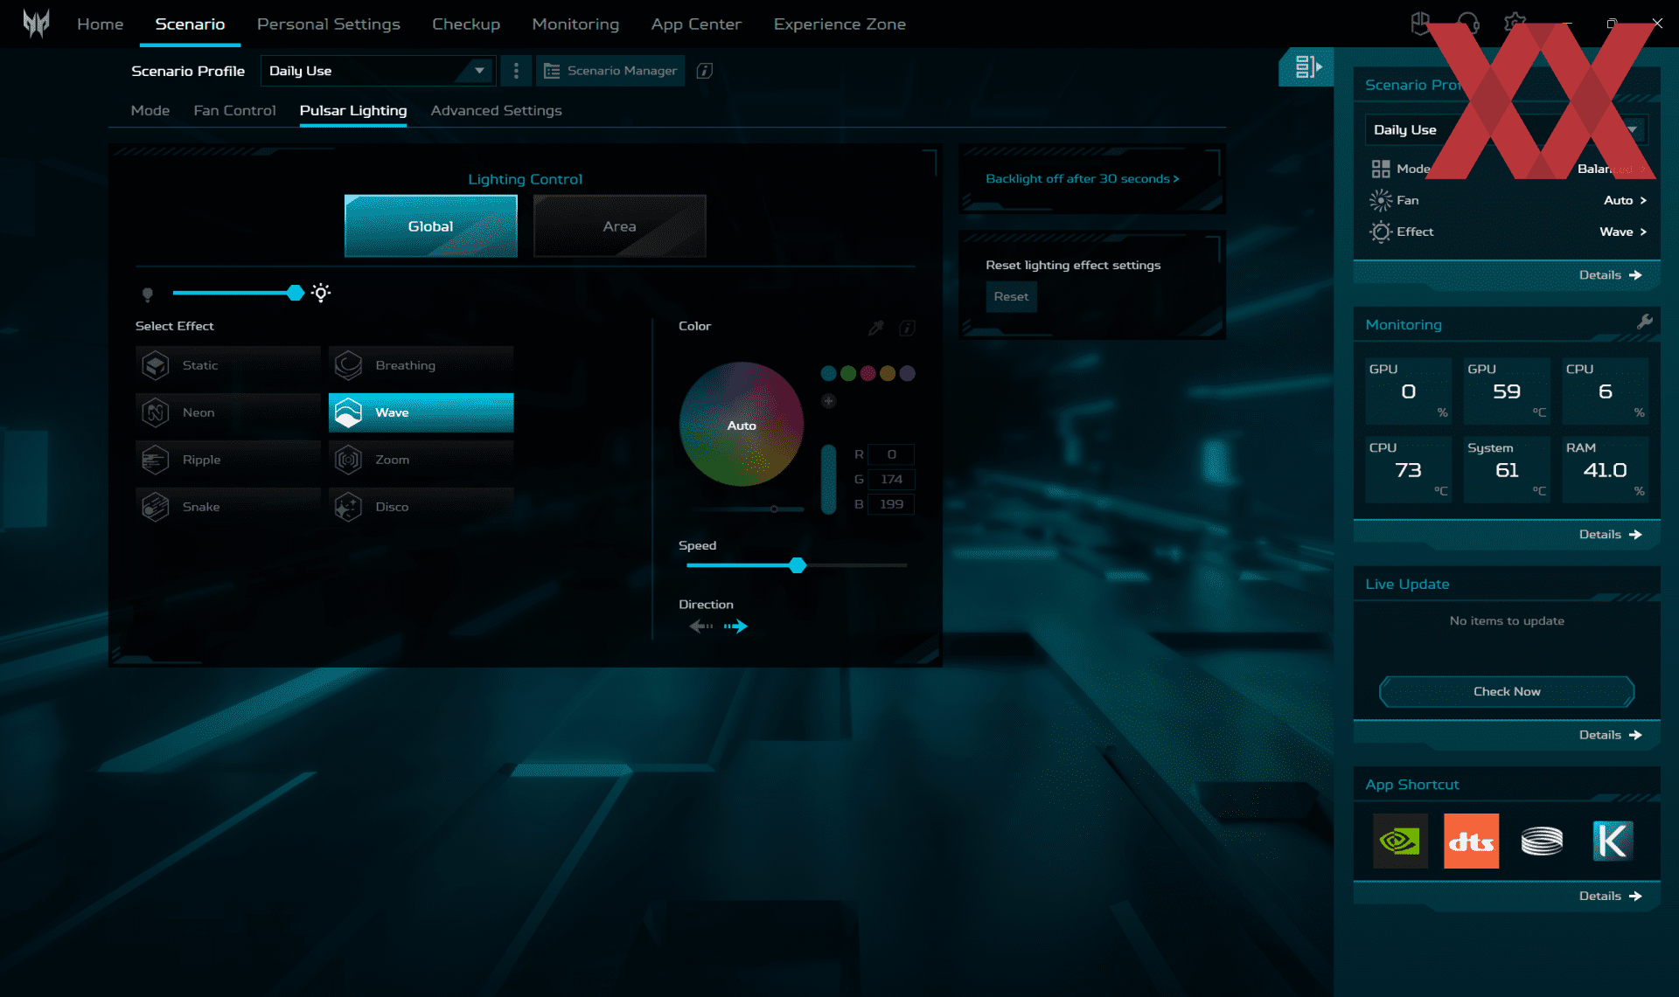Open the App Center menu
This screenshot has width=1679, height=997.
695,24
